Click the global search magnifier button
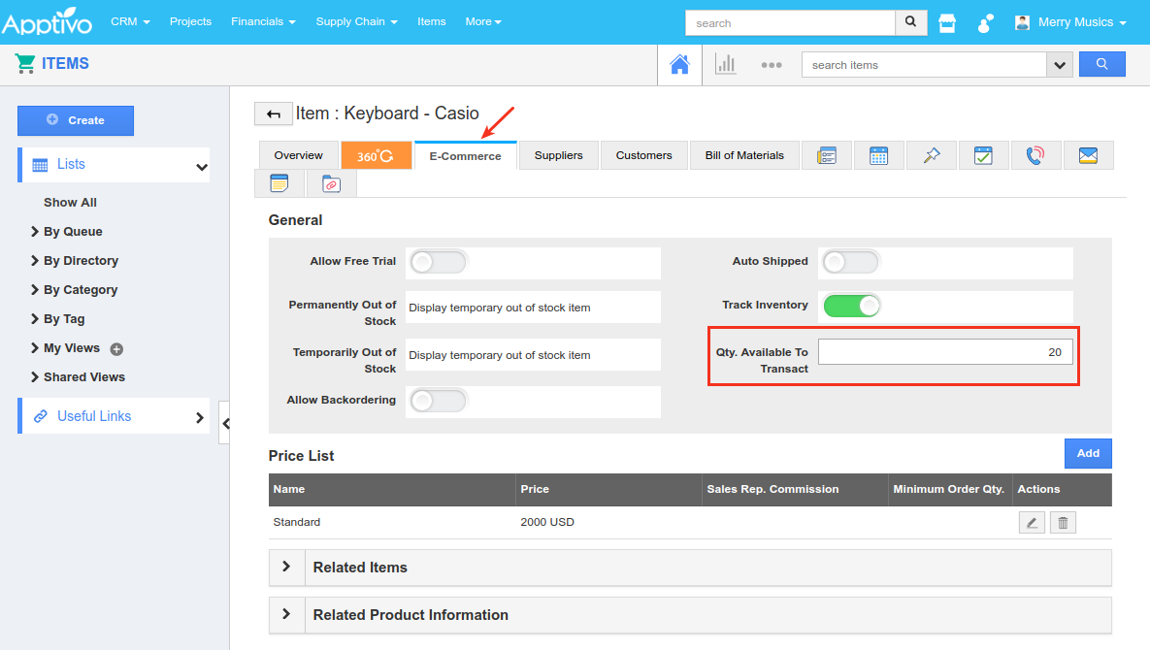The height and width of the screenshot is (650, 1150). [x=911, y=22]
